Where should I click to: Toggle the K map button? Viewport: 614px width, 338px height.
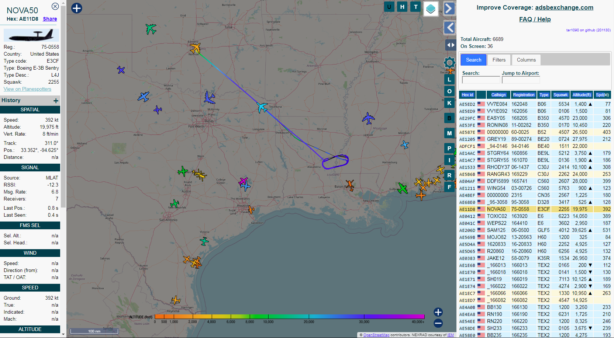(449, 103)
